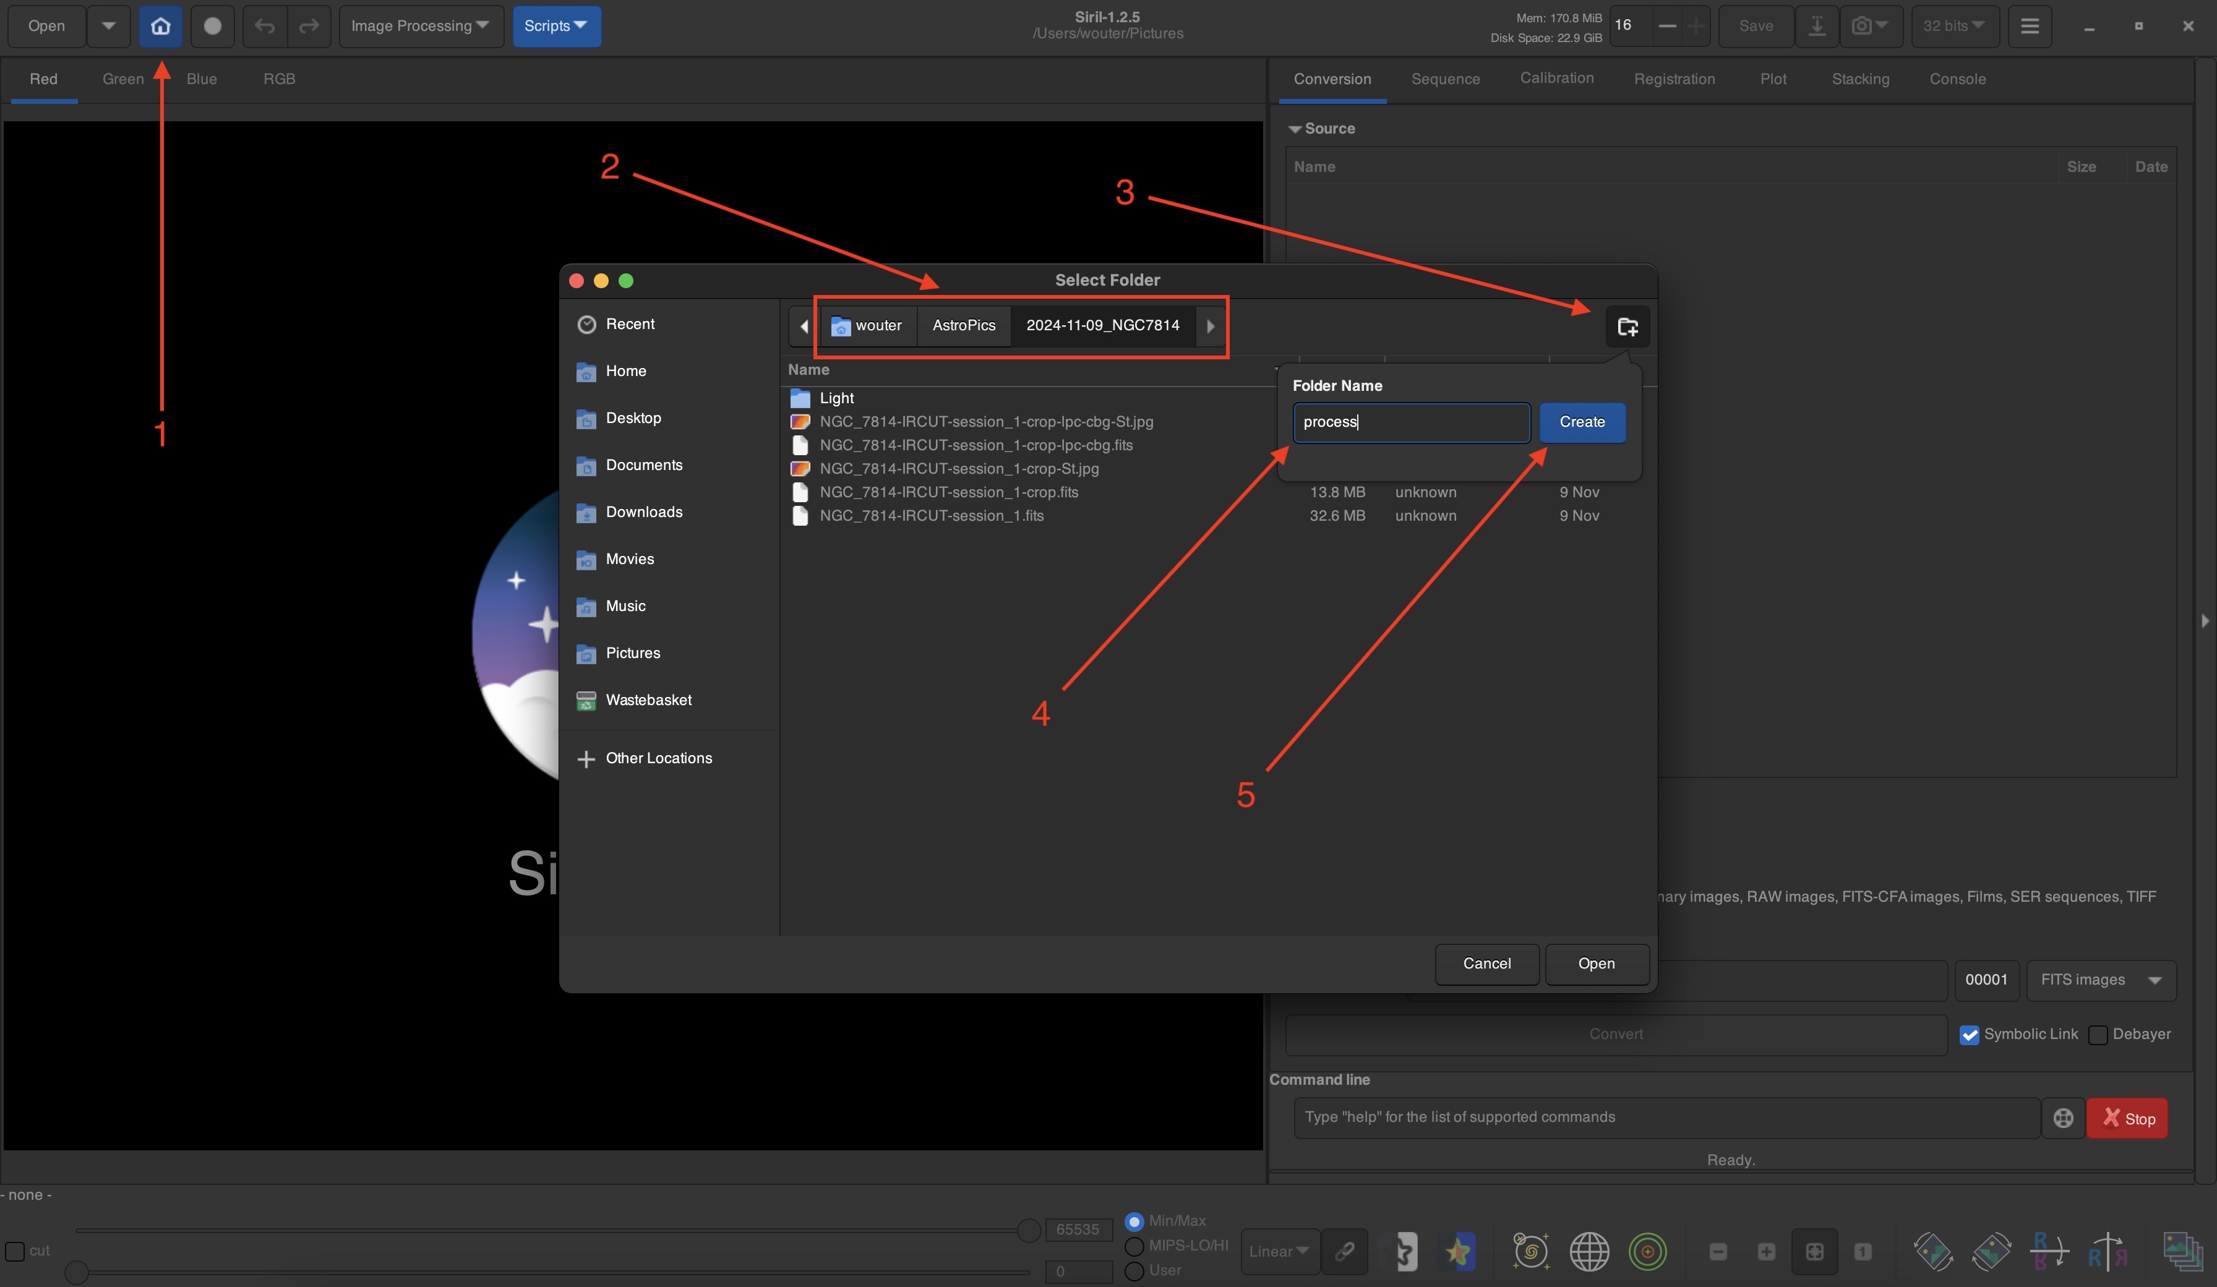Screen dimensions: 2217x1287
Task: Click the create new folder icon
Action: 1627,327
